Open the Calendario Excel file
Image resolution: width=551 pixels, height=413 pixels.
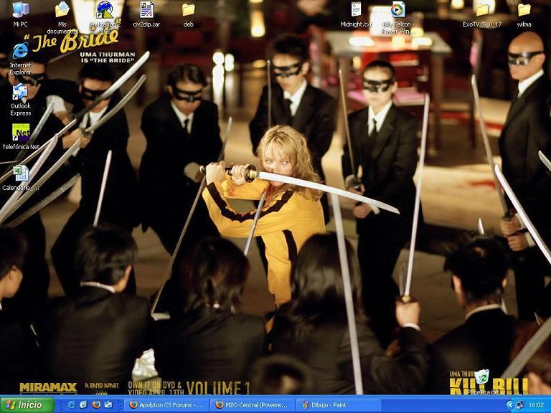click(x=20, y=174)
